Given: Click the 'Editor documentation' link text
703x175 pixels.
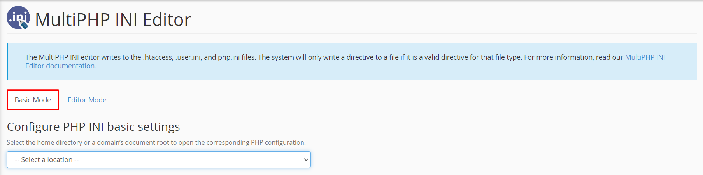Looking at the screenshot, I should point(60,66).
